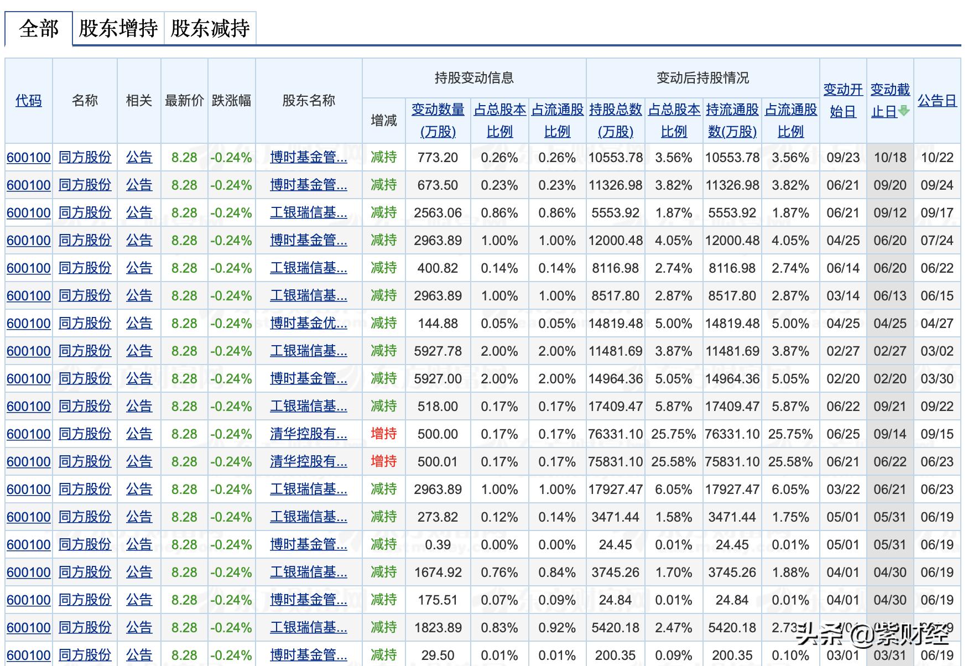Screen dimensions: 968x666
Task: Open the 博时基金管 shareholder detail link
Action: 308,157
